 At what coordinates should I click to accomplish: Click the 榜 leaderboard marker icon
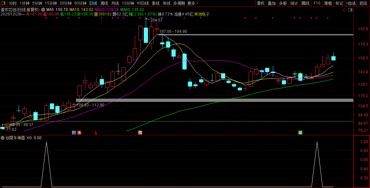click(x=140, y=132)
